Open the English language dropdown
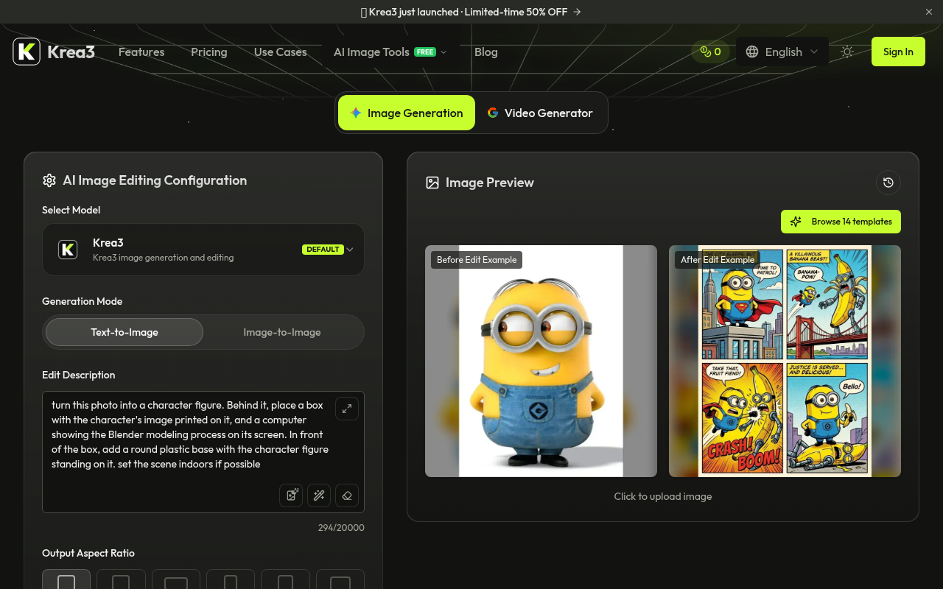 click(782, 52)
